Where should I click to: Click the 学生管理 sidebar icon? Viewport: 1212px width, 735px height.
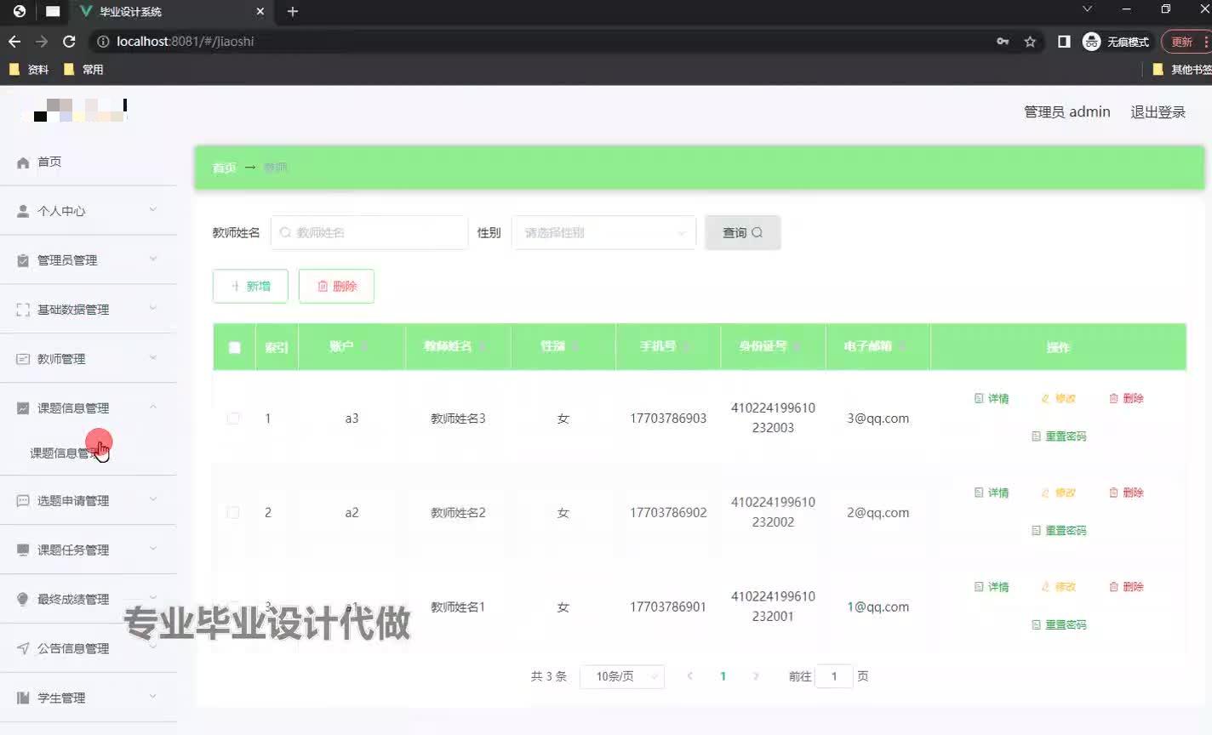point(23,698)
